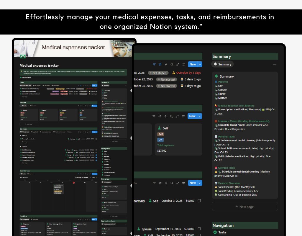The height and width of the screenshot is (236, 302).
Task: Switch to the By patient tab in the small Expenses section
Action: tap(34, 132)
